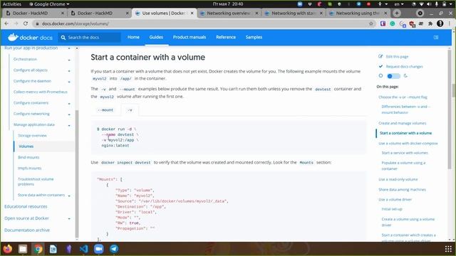The height and width of the screenshot is (256, 456).
Task: Expand Configure all objects section
Action: 69,71
